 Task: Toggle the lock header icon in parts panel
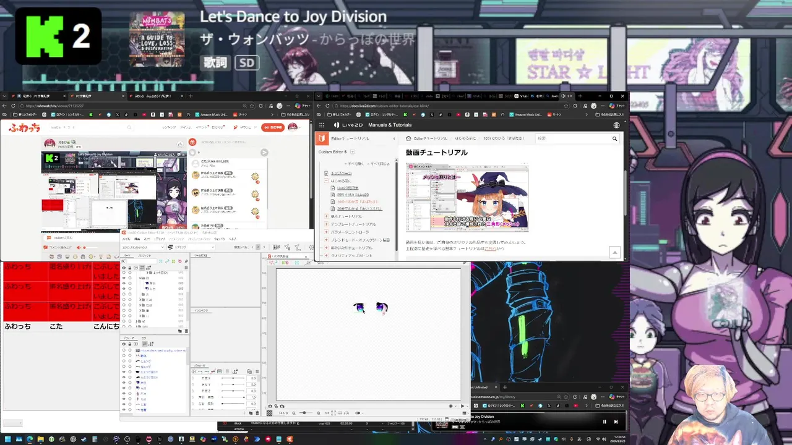coord(130,268)
